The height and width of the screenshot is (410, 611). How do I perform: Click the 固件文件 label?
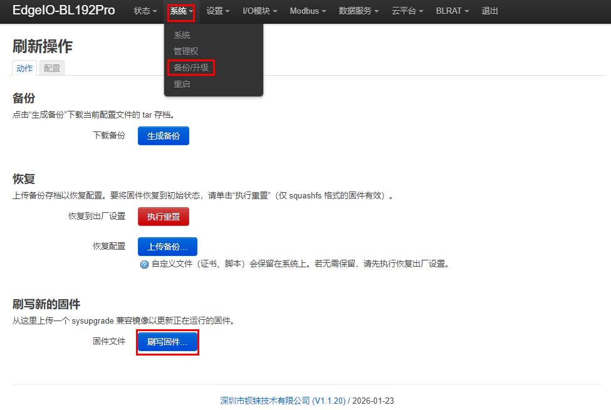(x=109, y=342)
